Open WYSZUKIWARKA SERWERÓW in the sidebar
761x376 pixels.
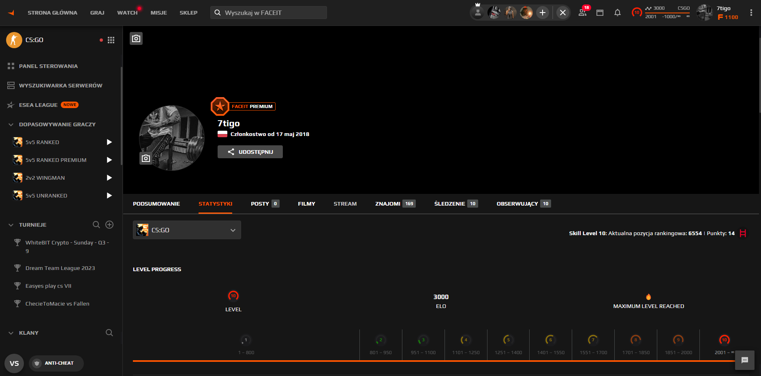pos(61,85)
